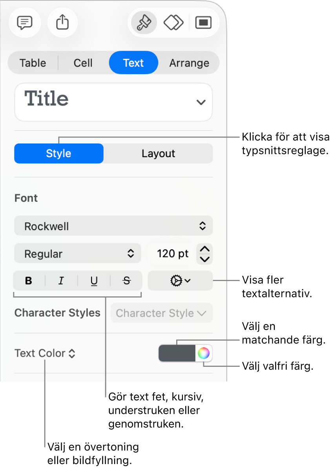The width and height of the screenshot is (334, 468).
Task: Open the Rockwell font dropdown
Action: point(113,226)
